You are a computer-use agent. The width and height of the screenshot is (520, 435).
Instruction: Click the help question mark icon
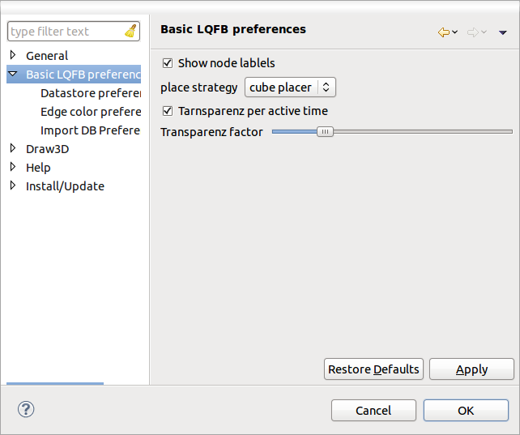[25, 409]
